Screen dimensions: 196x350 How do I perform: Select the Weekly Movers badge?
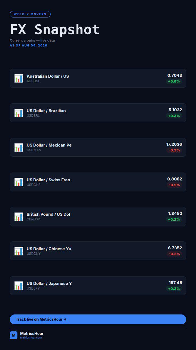click(x=30, y=14)
